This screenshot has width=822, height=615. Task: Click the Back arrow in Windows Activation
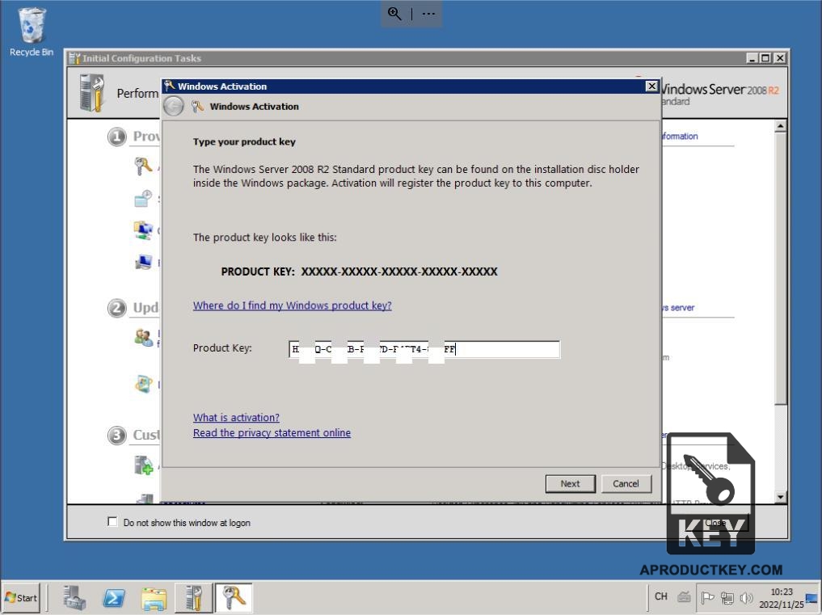[173, 107]
